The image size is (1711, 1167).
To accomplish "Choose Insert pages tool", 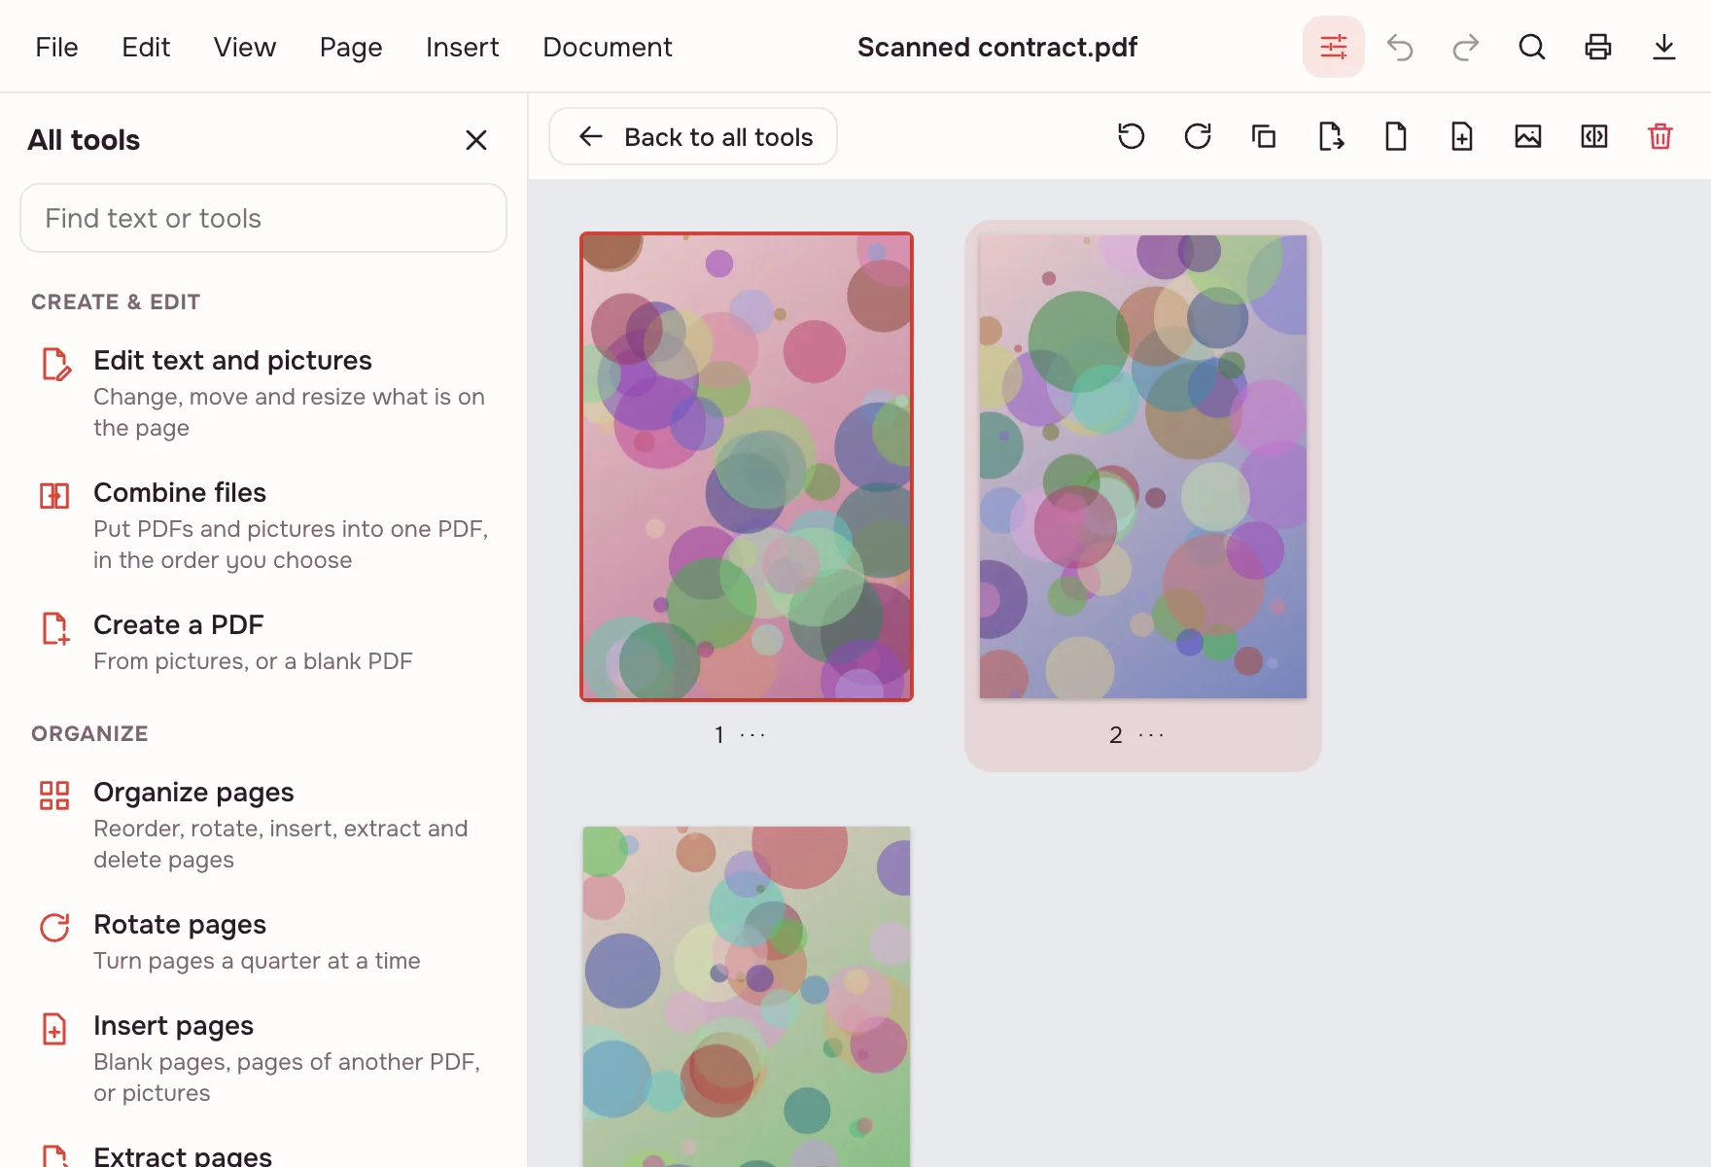I will click(x=263, y=1058).
